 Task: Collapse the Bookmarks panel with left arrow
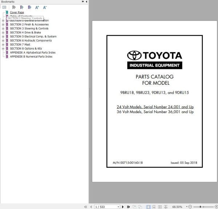coord(86,1)
